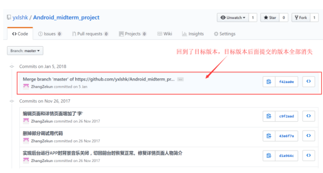Go to the yxlshk user profile

(20, 18)
